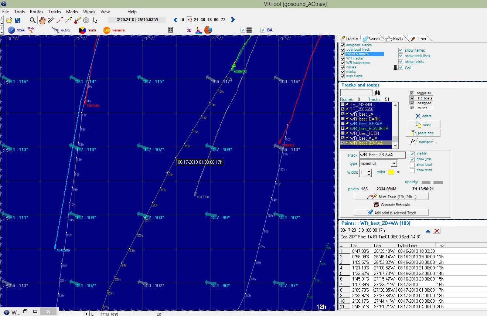Toggle wind fields checkbox
Screen dimensions: 487x316
(x=343, y=76)
